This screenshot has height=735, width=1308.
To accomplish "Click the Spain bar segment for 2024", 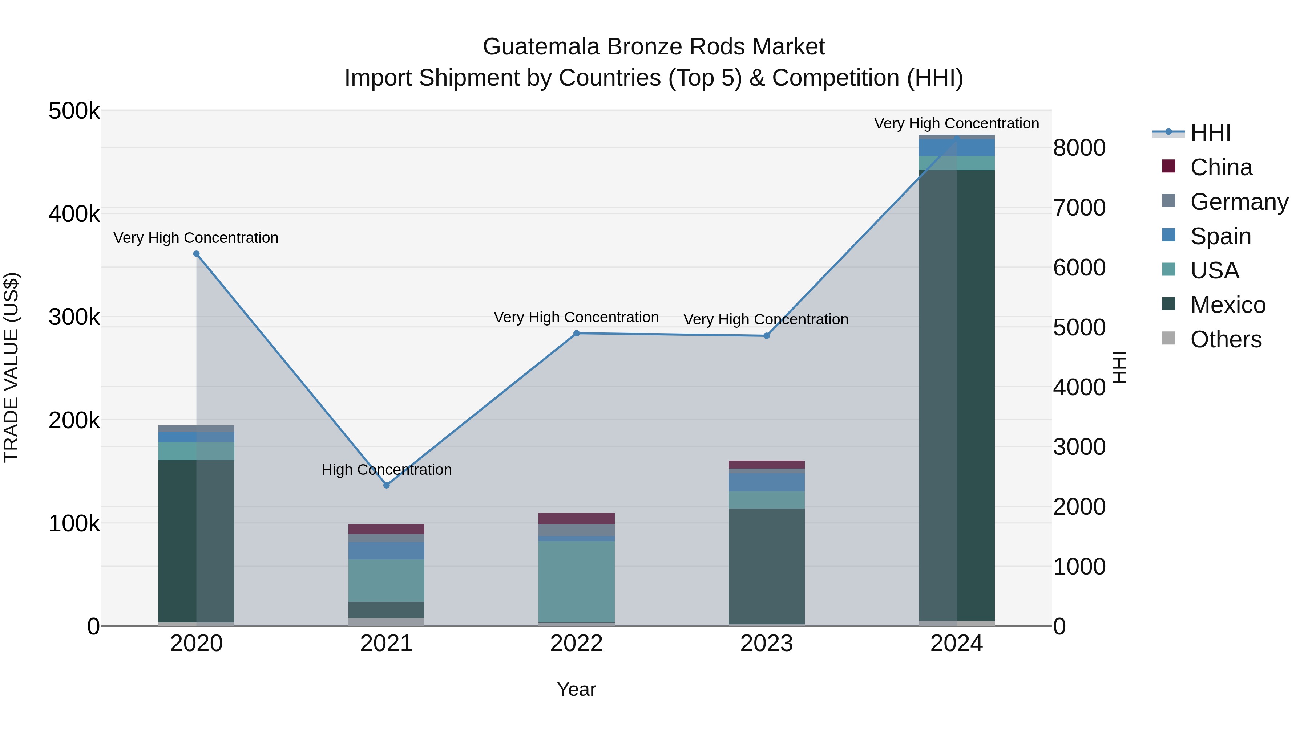I will click(x=957, y=148).
